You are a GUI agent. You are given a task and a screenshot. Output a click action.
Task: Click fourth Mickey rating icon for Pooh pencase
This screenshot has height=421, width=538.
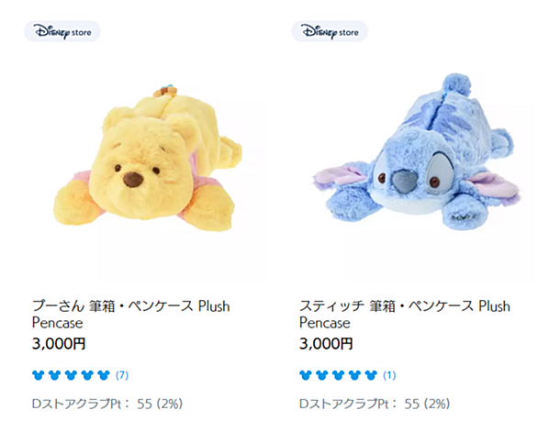point(87,375)
